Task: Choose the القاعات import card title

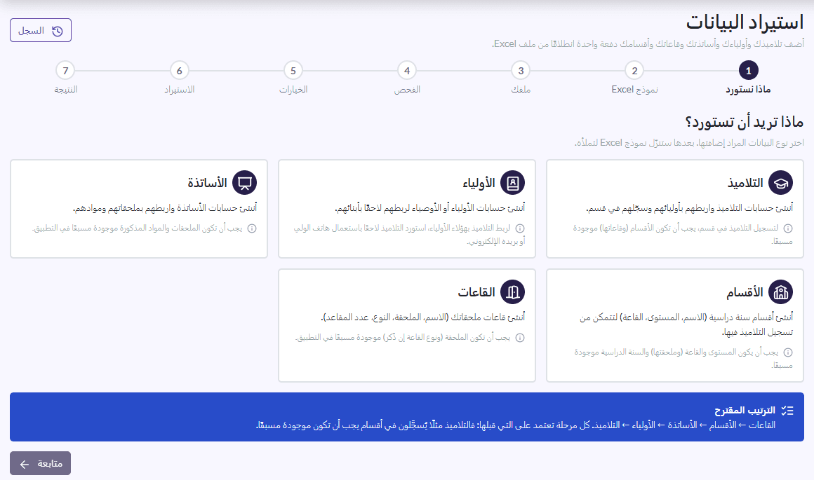Action: point(476,292)
